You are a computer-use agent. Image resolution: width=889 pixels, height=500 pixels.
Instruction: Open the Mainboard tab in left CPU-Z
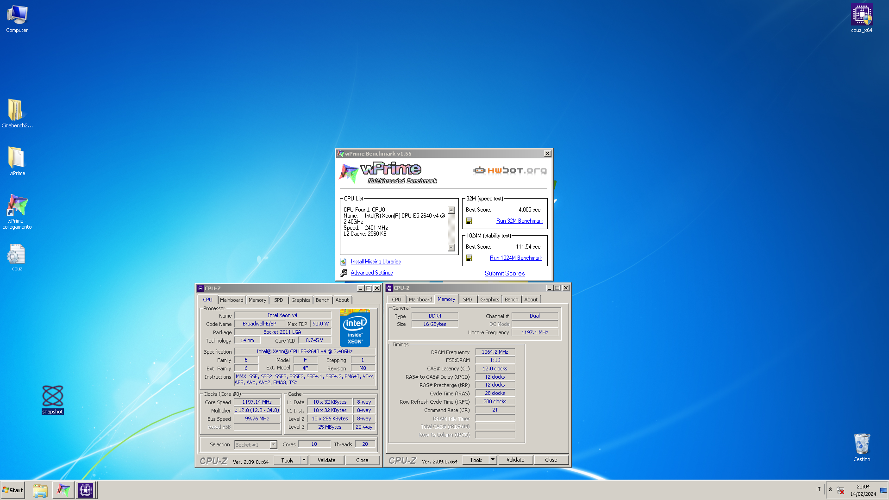(232, 300)
